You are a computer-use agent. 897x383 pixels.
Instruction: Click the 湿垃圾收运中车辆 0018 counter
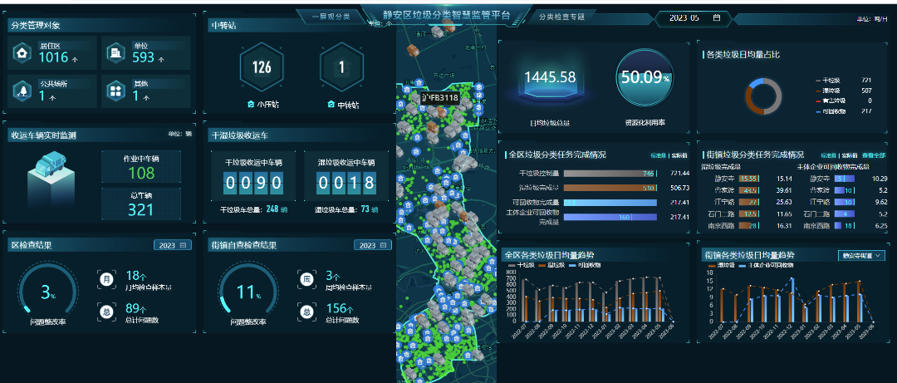346,184
